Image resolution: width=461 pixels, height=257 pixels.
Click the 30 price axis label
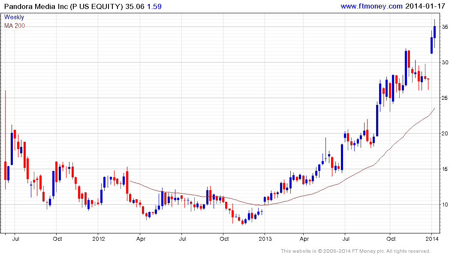click(x=446, y=63)
